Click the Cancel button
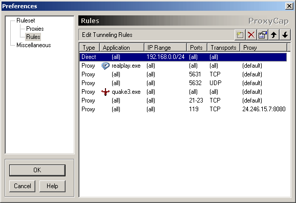This screenshot has height=203, width=296. (x=22, y=186)
